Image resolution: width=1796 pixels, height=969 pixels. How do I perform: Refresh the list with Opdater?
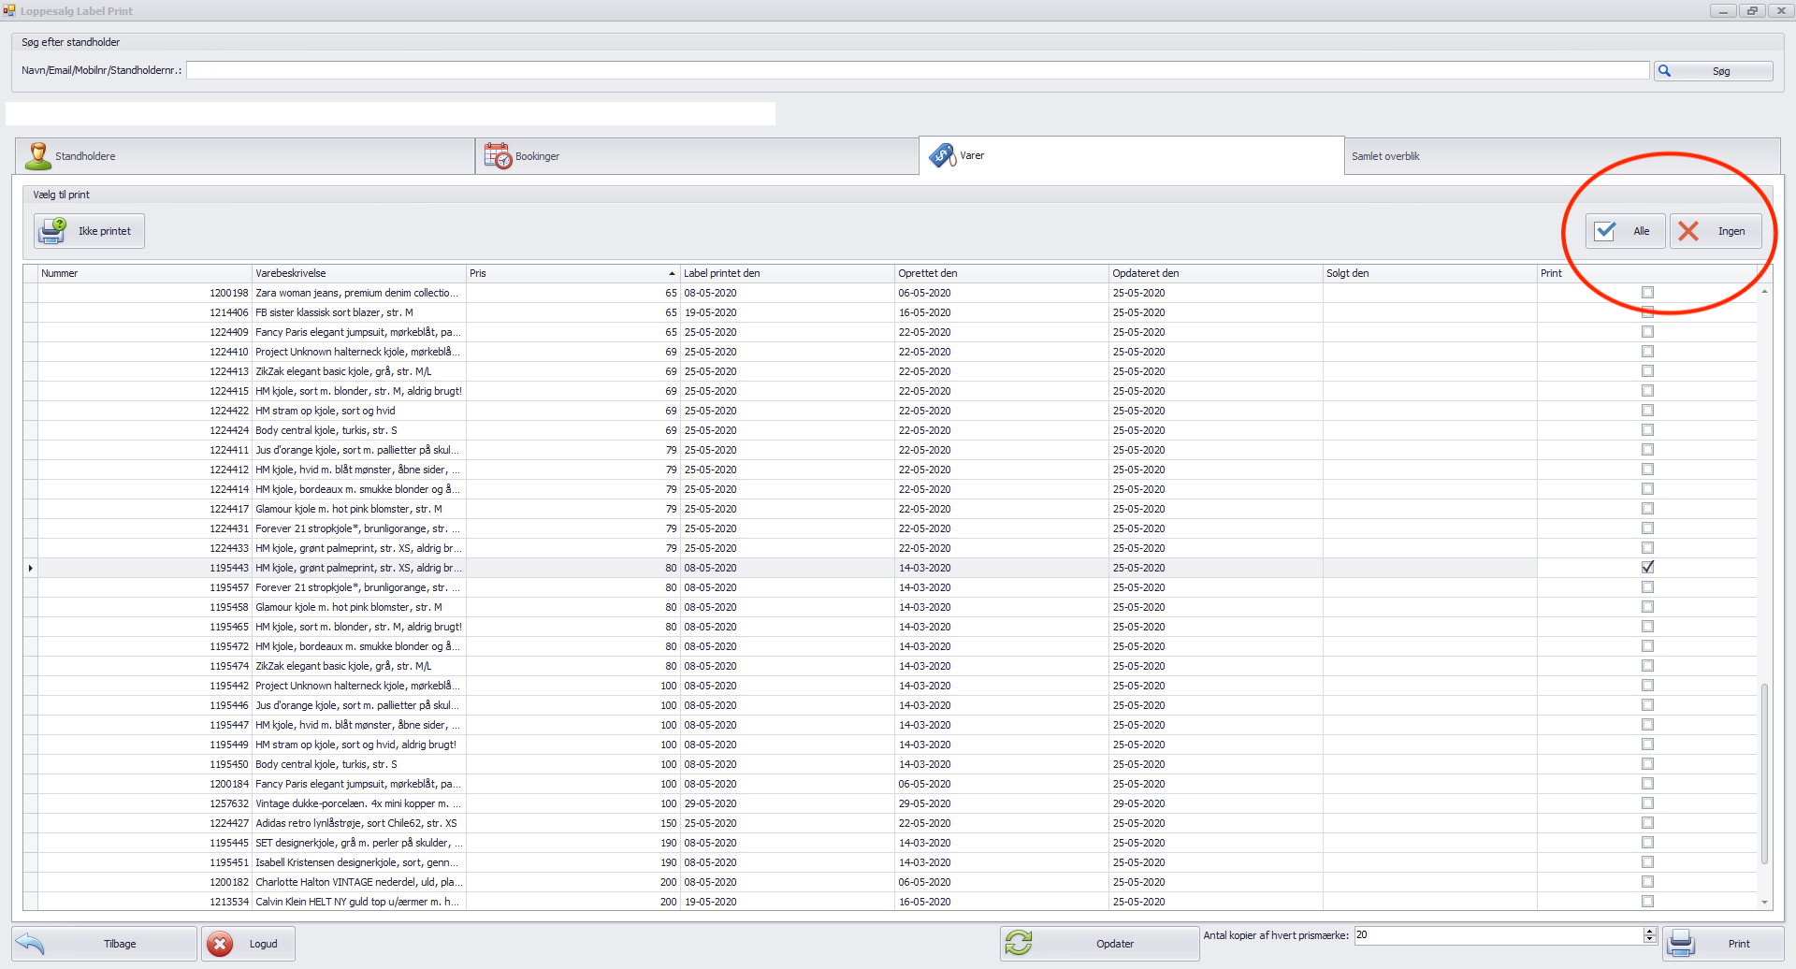(x=1099, y=944)
